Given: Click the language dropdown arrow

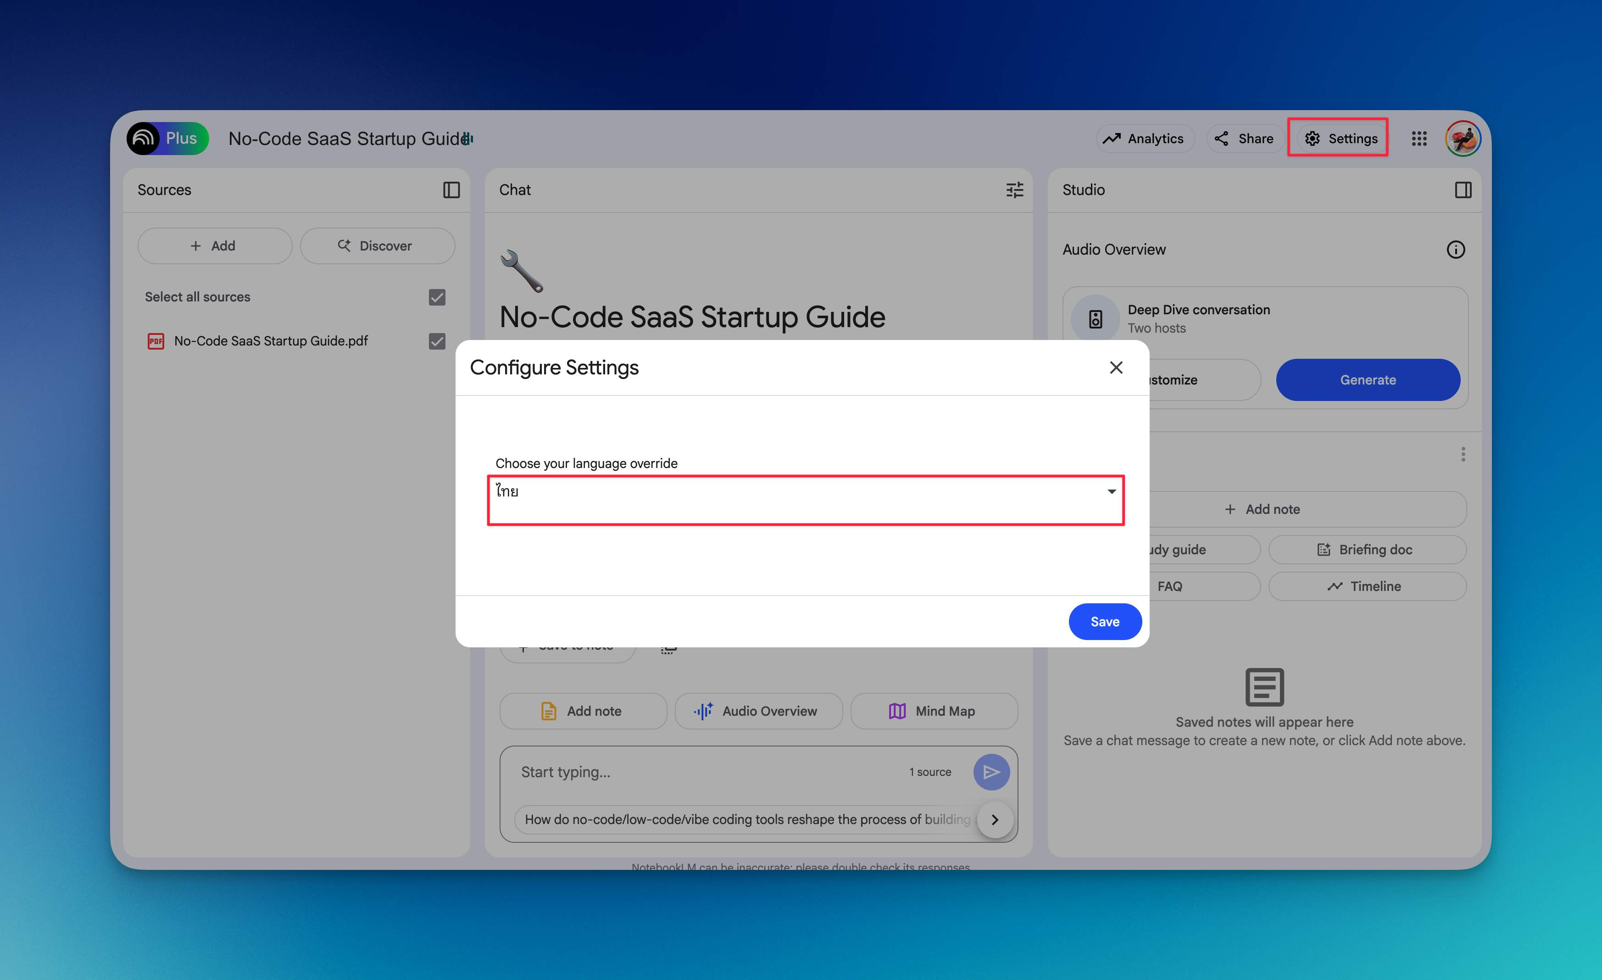Looking at the screenshot, I should pos(1111,492).
